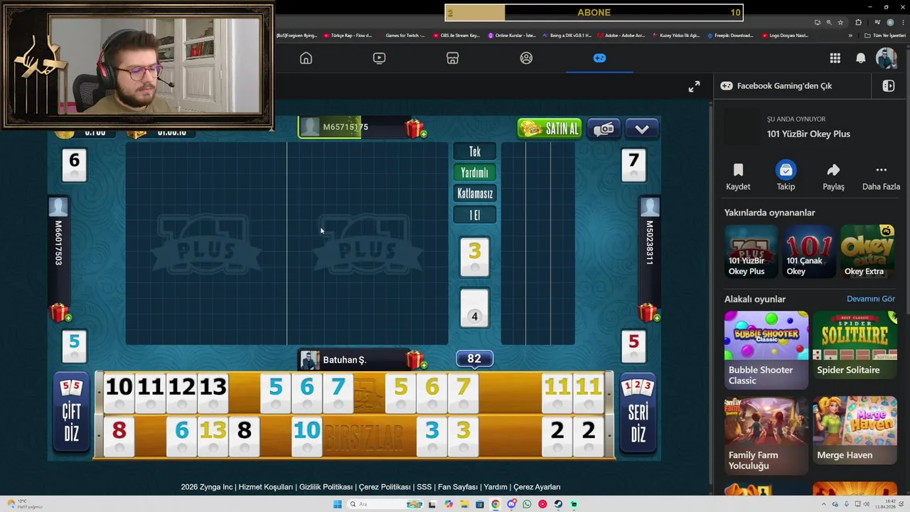Open the Chrome extensions puzzle icon
910x512 pixels.
click(858, 22)
